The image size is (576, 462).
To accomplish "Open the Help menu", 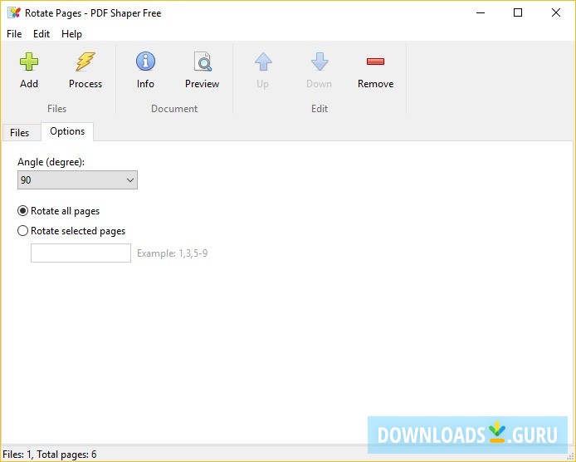I will point(71,34).
